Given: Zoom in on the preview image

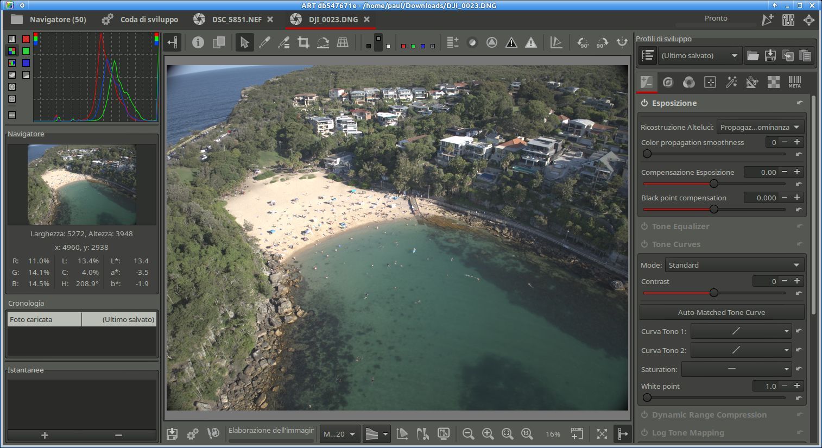Looking at the screenshot, I should click(488, 433).
